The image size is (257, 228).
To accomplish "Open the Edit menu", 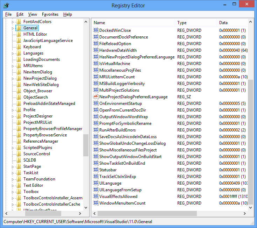I will coord(20,14).
